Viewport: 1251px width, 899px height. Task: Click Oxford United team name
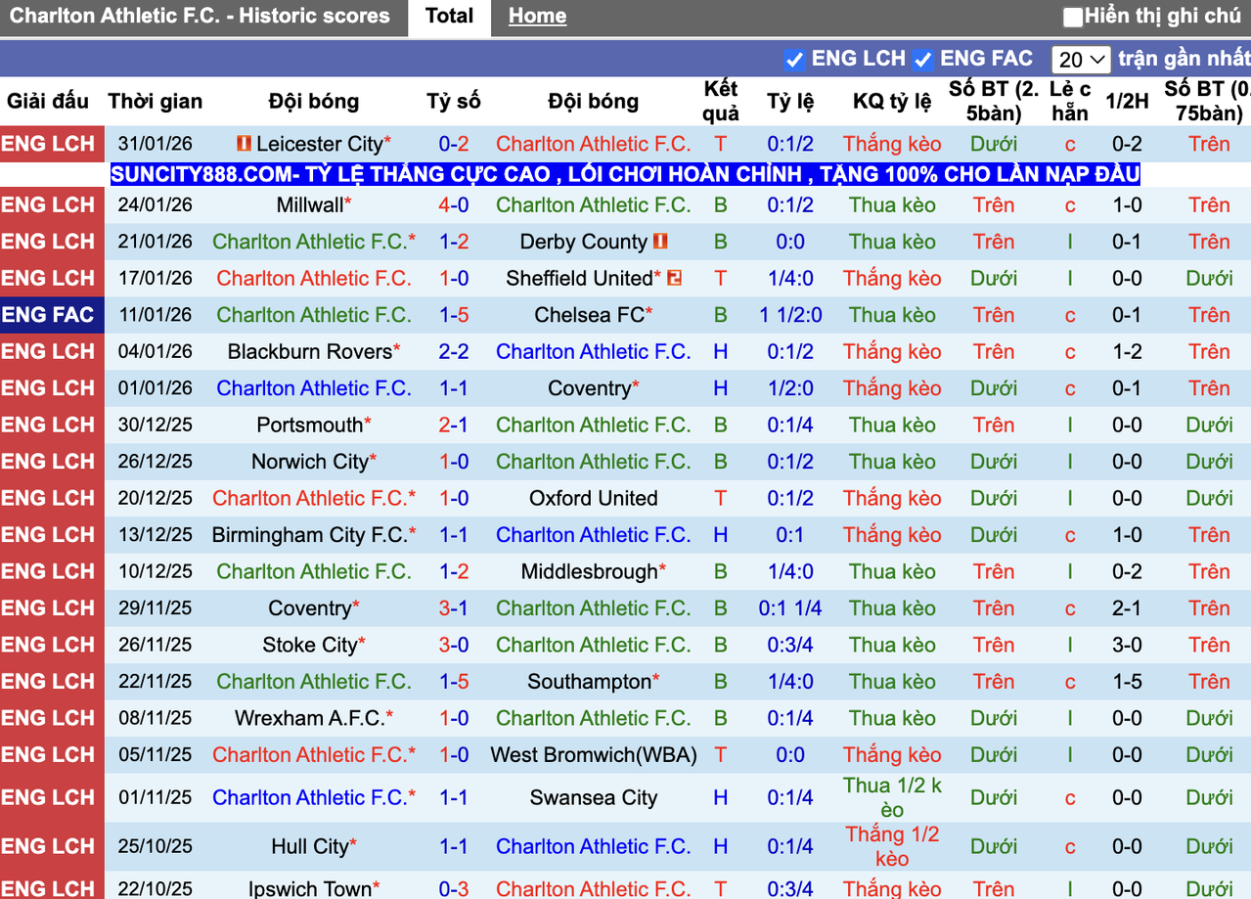pos(594,499)
